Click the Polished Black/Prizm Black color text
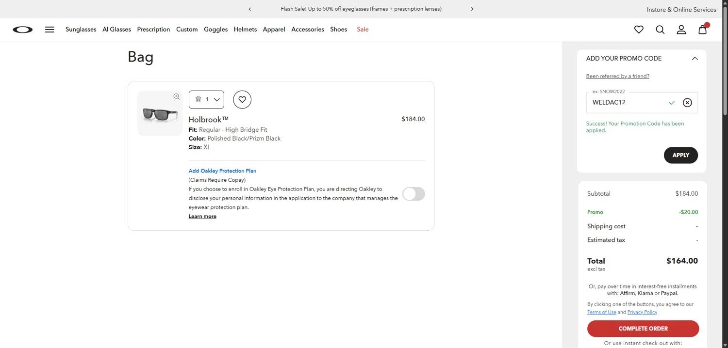Image resolution: width=728 pixels, height=348 pixels. pyautogui.click(x=244, y=139)
